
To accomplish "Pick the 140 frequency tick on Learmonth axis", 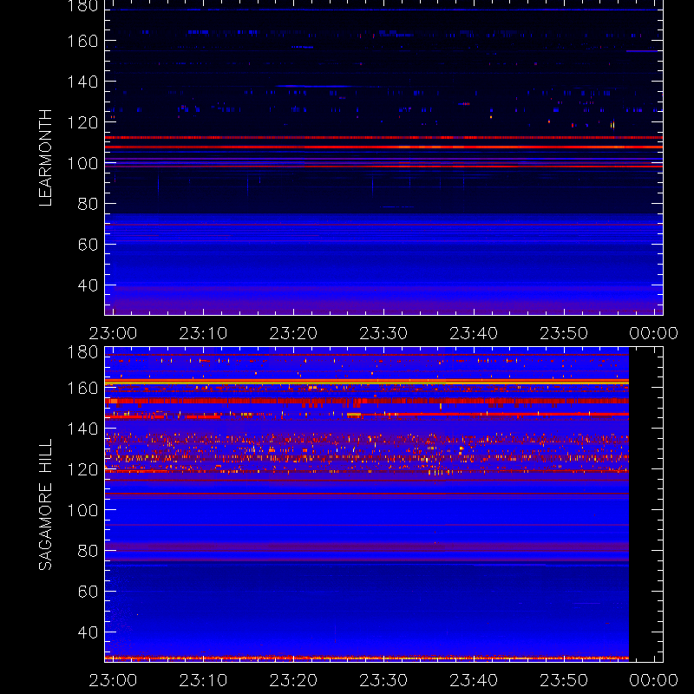I will click(x=82, y=82).
